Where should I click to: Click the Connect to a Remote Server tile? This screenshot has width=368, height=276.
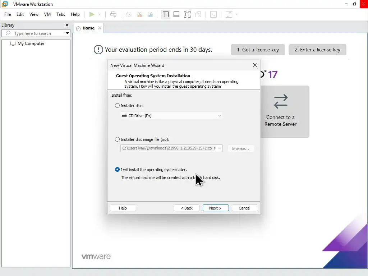(285, 111)
